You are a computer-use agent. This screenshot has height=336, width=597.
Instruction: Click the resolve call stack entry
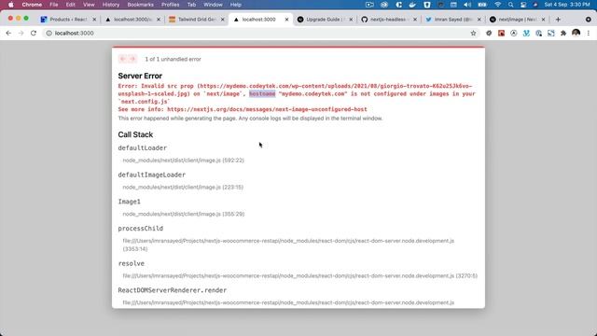pyautogui.click(x=131, y=263)
